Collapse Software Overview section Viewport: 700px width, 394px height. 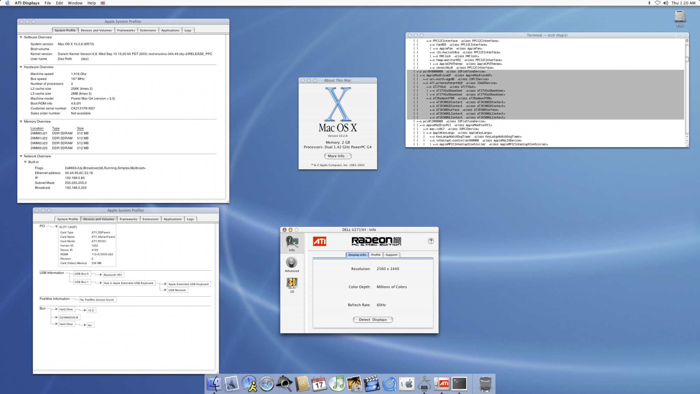pyautogui.click(x=21, y=37)
